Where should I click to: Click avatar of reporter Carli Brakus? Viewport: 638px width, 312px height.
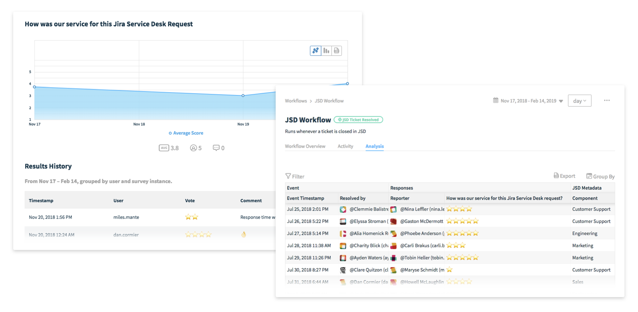[394, 246]
